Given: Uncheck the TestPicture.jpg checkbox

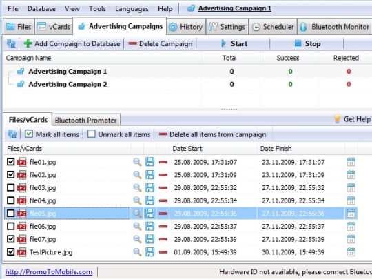Looking at the screenshot, I should pos(10,251).
